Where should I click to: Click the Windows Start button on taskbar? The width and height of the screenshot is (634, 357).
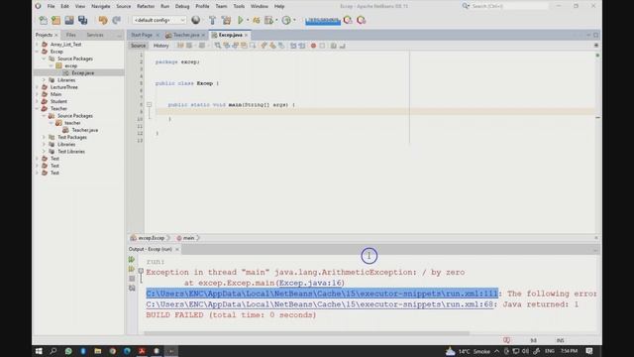click(39, 351)
